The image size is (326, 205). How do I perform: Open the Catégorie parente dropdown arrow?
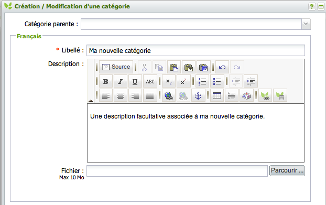click(306, 24)
